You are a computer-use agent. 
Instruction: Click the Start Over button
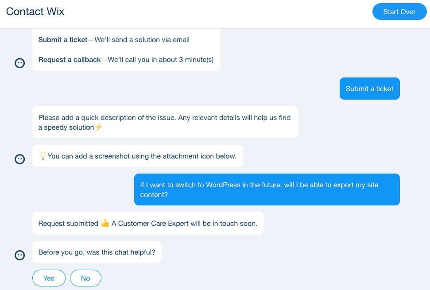399,12
